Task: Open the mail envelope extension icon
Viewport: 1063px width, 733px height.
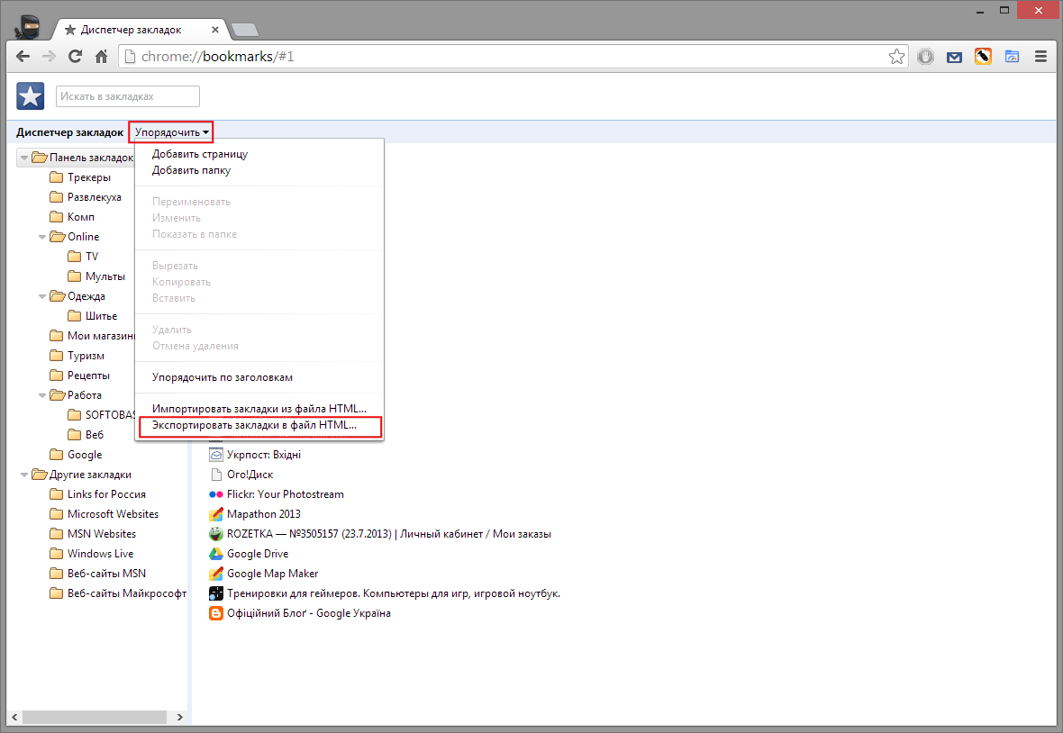Action: [x=955, y=57]
